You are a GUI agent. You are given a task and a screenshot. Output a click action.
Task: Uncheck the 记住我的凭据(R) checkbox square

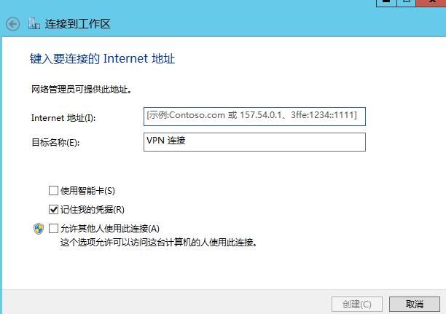tap(53, 210)
